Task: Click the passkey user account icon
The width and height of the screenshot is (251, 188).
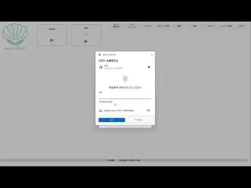Action: tap(101, 67)
